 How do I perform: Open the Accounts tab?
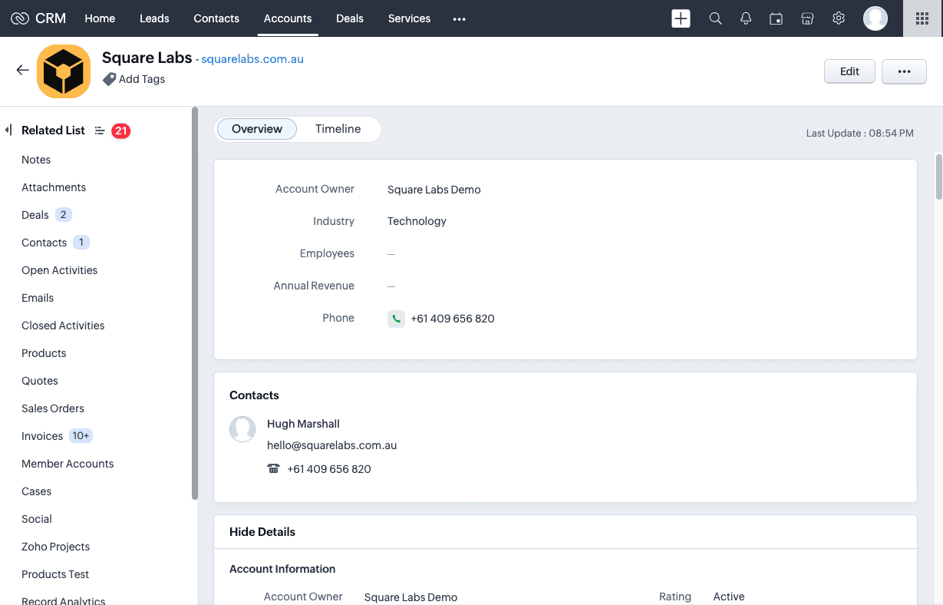pos(288,18)
